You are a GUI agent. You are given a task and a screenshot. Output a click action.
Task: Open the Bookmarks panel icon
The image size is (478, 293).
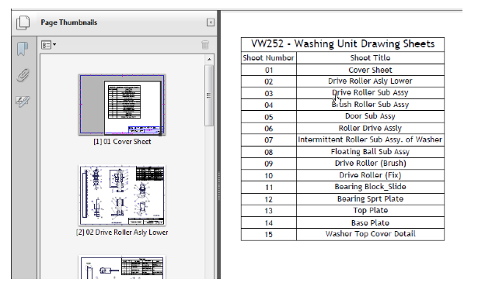click(x=23, y=49)
